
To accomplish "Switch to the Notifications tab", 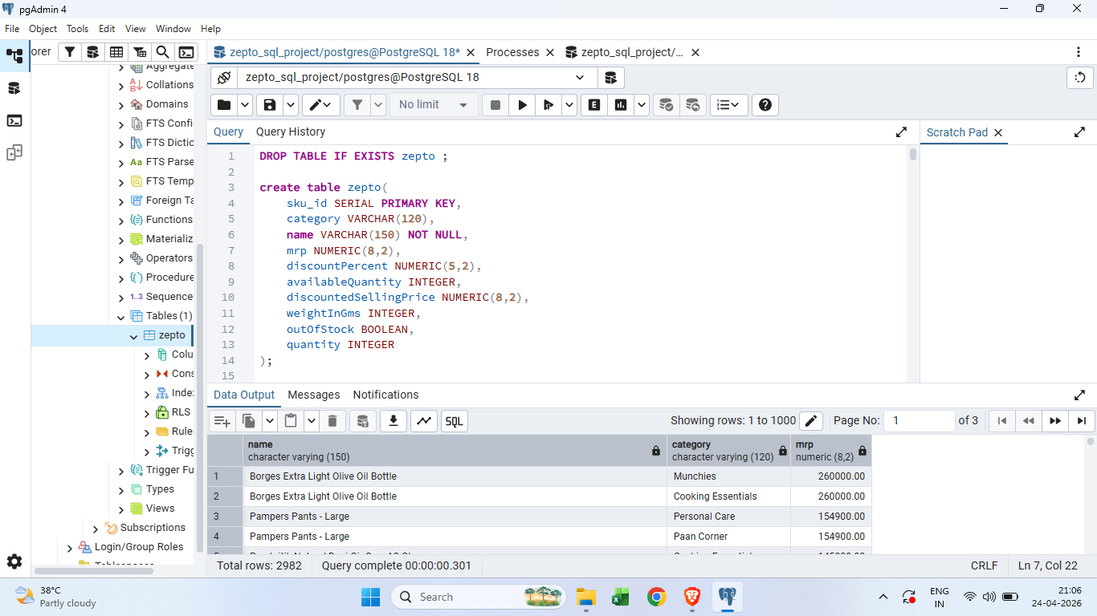I will [385, 395].
